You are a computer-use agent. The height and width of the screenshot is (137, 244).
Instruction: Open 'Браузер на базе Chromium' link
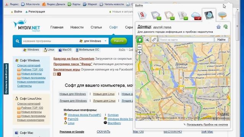tap(74, 59)
